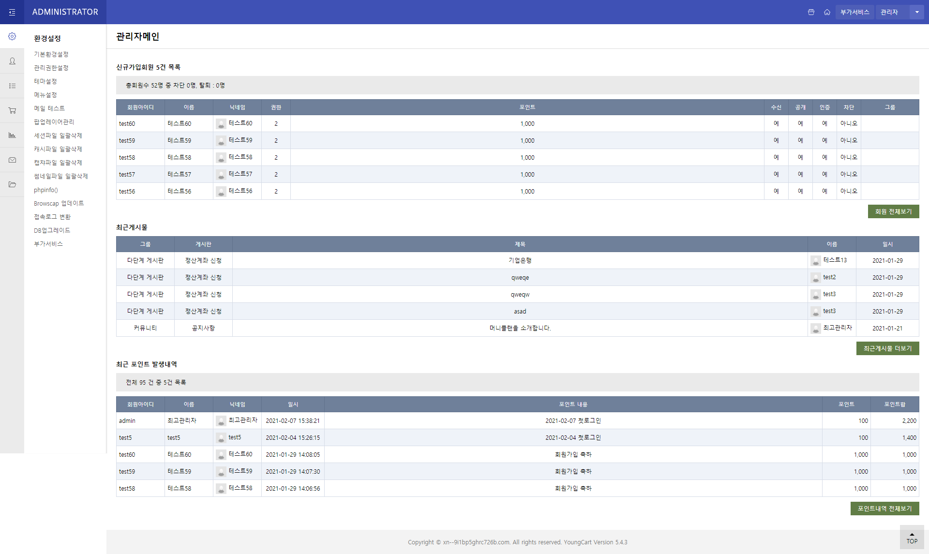Click the home icon in header
This screenshot has height=554, width=929.
(x=827, y=12)
